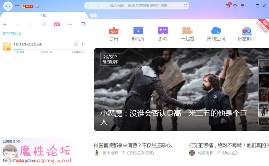This screenshot has height=166, width=269.
Task: Go forward with the right arrow
Action: 98,6
